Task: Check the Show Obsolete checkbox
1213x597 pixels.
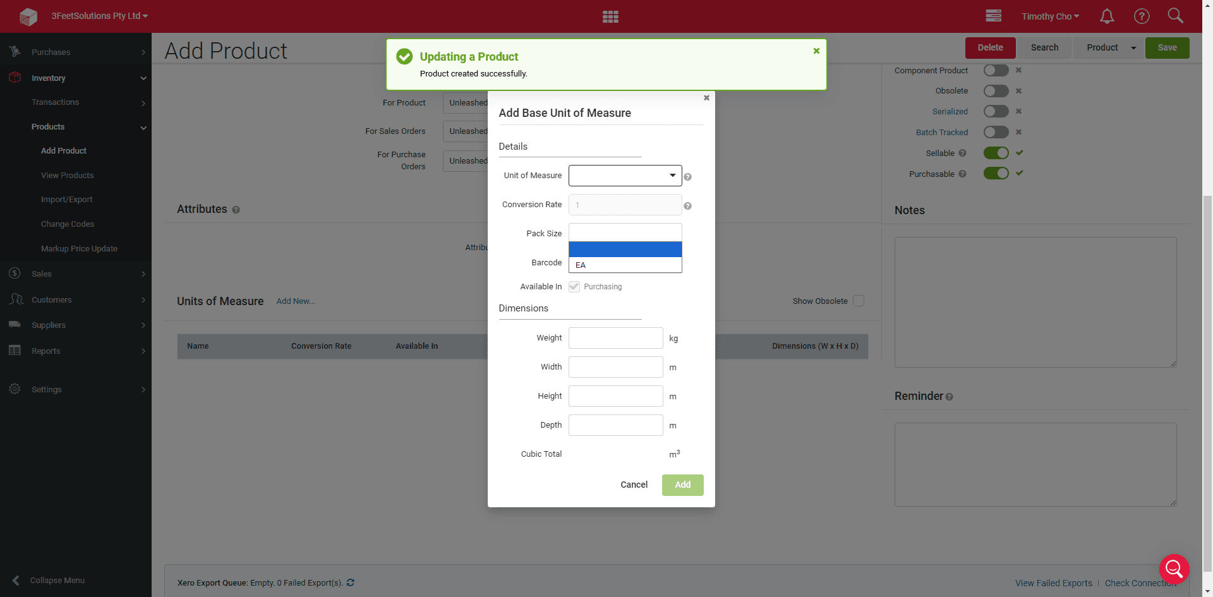Action: click(x=859, y=301)
